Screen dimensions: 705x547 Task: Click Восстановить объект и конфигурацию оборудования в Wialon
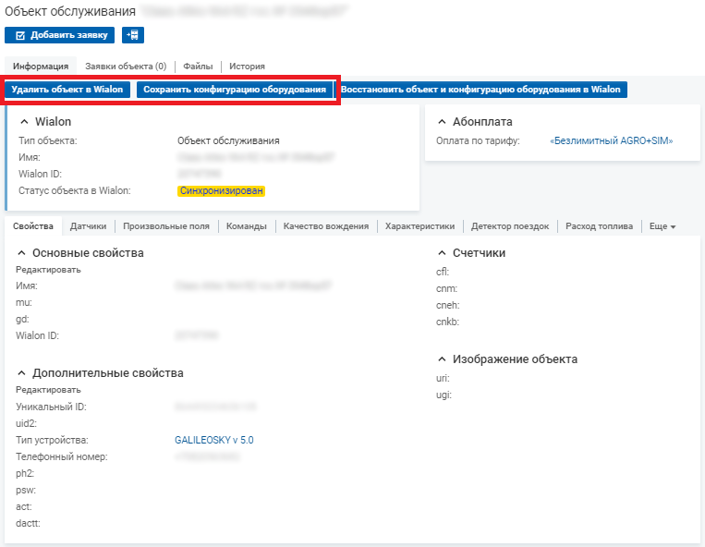480,90
